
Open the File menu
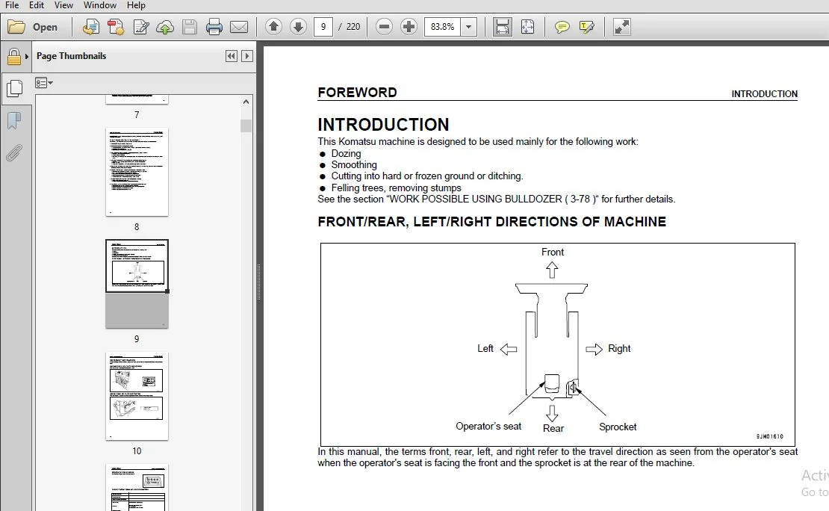coord(12,5)
